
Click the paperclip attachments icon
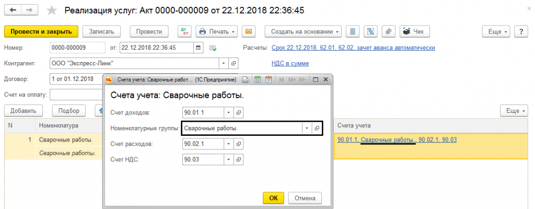(x=388, y=31)
